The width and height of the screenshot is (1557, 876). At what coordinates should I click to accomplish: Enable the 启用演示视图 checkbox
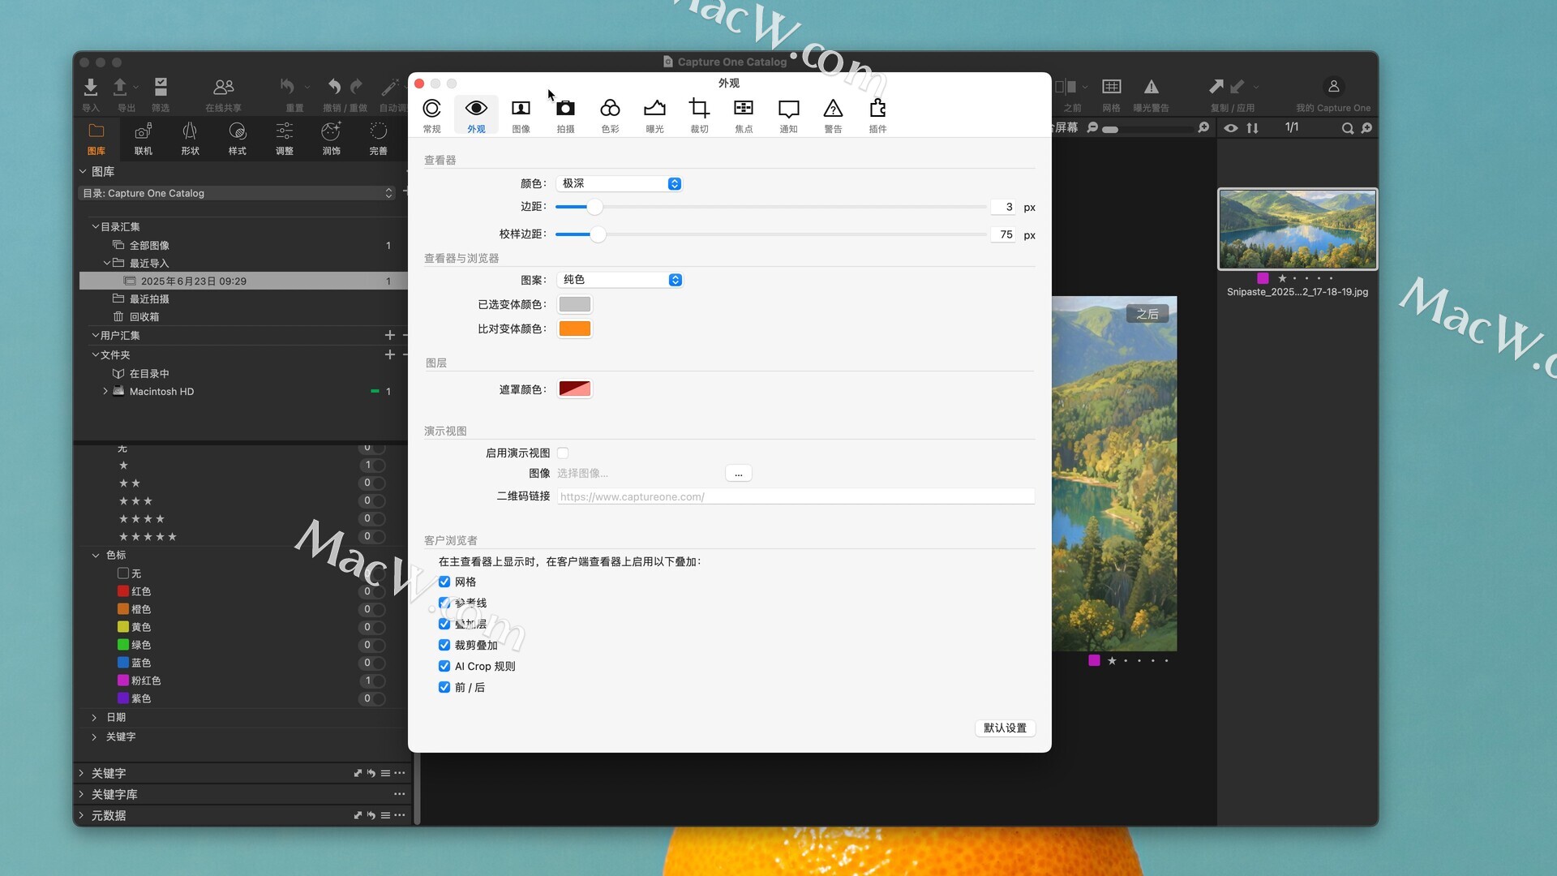(563, 453)
